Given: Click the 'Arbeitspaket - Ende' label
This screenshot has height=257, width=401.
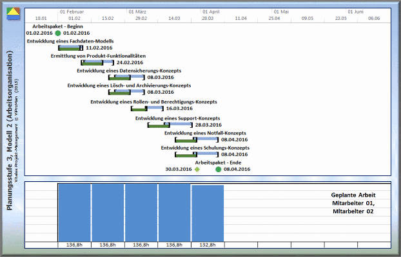Looking at the screenshot, I should [217, 163].
